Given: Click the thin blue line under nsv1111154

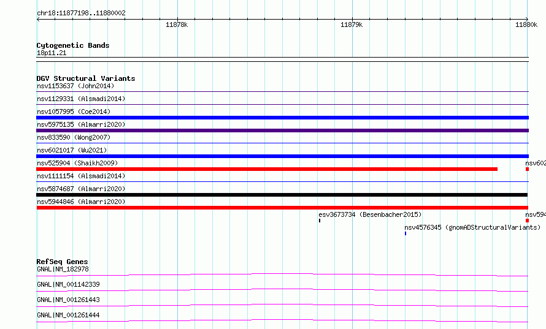Looking at the screenshot, I should (x=282, y=181).
